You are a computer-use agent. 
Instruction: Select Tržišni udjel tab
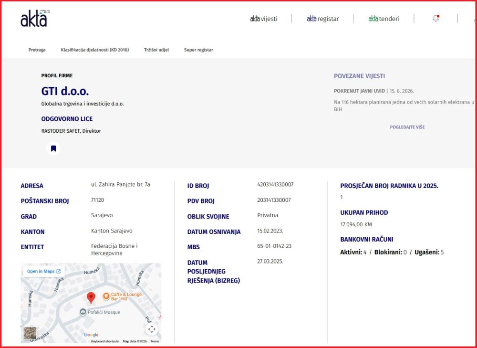point(156,50)
